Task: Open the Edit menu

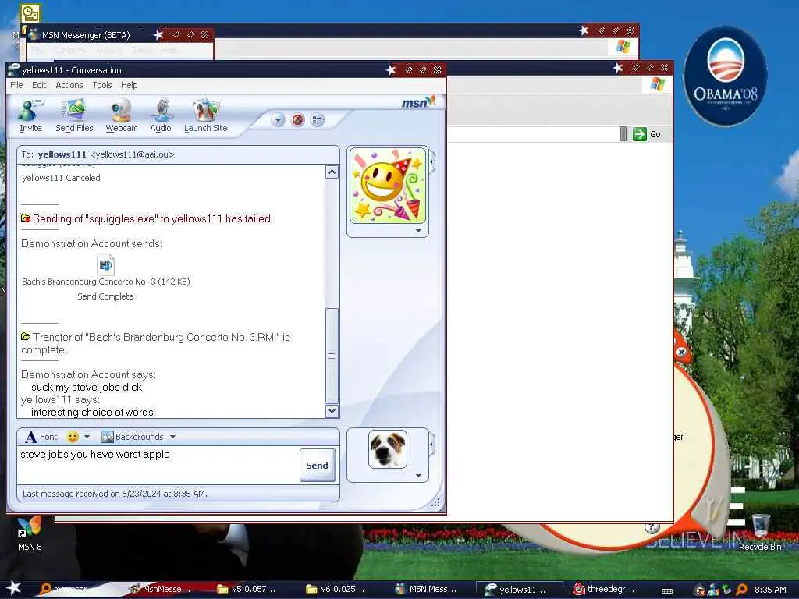Action: coord(39,85)
